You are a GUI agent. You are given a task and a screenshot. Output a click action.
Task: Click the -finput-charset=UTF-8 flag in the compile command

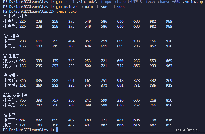pyautogui.click(x=120, y=2)
